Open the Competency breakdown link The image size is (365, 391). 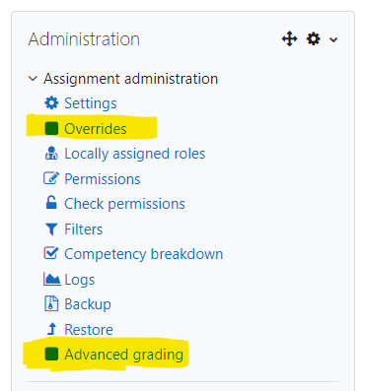[144, 254]
